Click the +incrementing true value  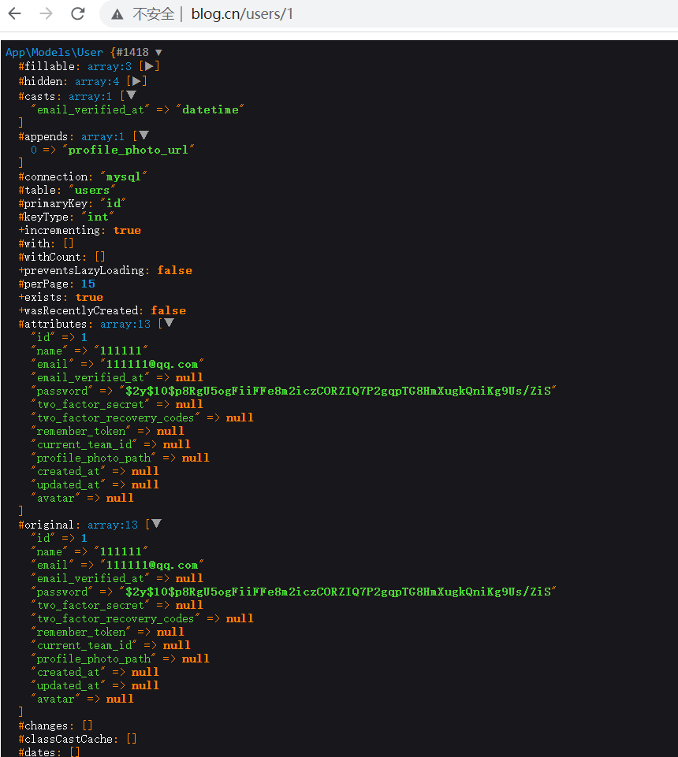[x=127, y=230]
